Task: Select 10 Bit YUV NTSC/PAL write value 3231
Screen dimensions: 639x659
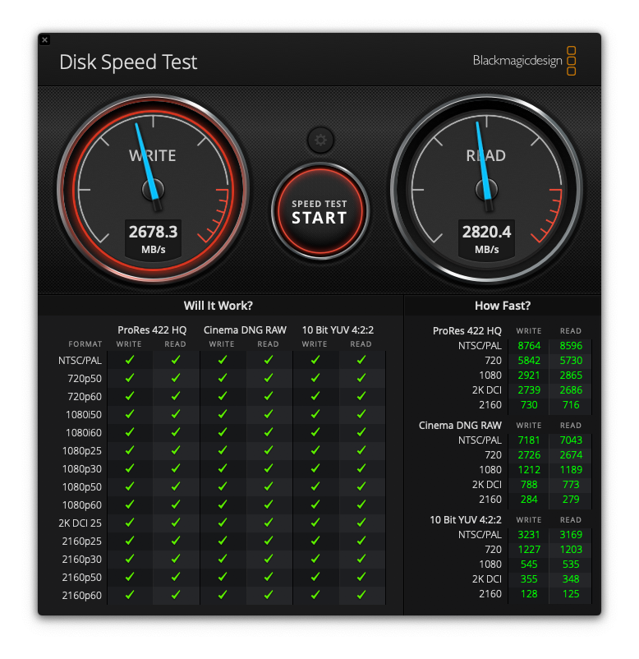Action: point(529,535)
